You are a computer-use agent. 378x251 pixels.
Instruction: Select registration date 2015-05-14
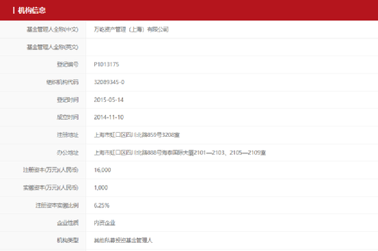(x=109, y=100)
